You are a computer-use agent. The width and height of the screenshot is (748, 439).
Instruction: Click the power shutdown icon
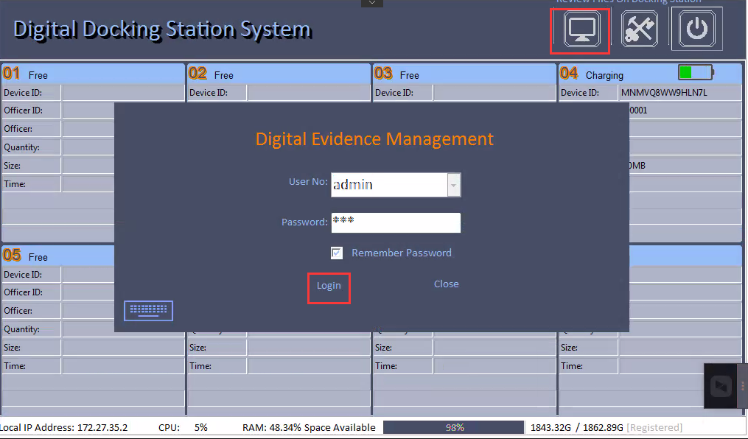point(696,30)
